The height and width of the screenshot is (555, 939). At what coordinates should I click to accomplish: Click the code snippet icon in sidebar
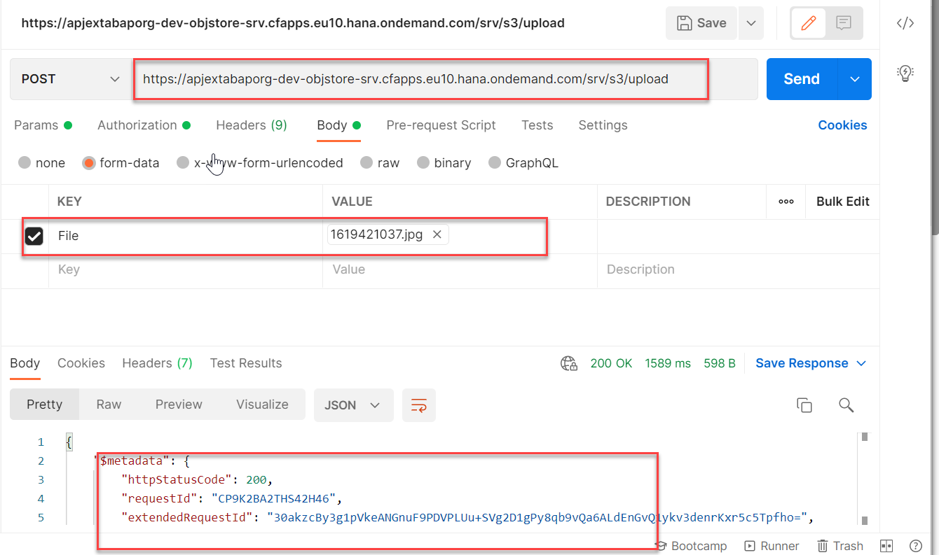(x=905, y=23)
